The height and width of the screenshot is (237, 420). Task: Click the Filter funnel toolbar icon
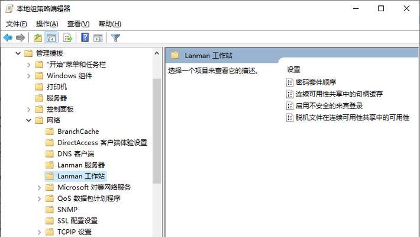(x=115, y=38)
